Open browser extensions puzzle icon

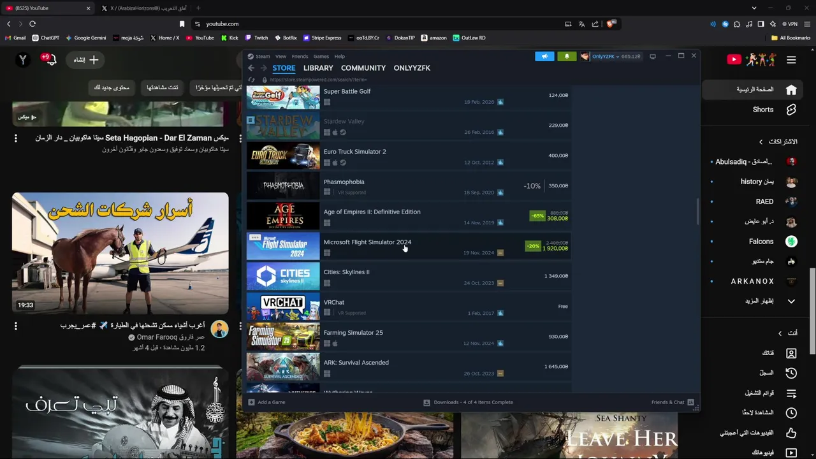point(737,24)
